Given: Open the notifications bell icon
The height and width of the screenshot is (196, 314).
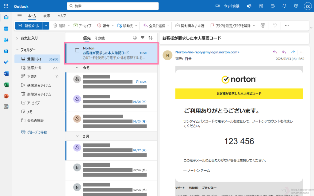Looking at the screenshot, I should pyautogui.click(x=284, y=6).
